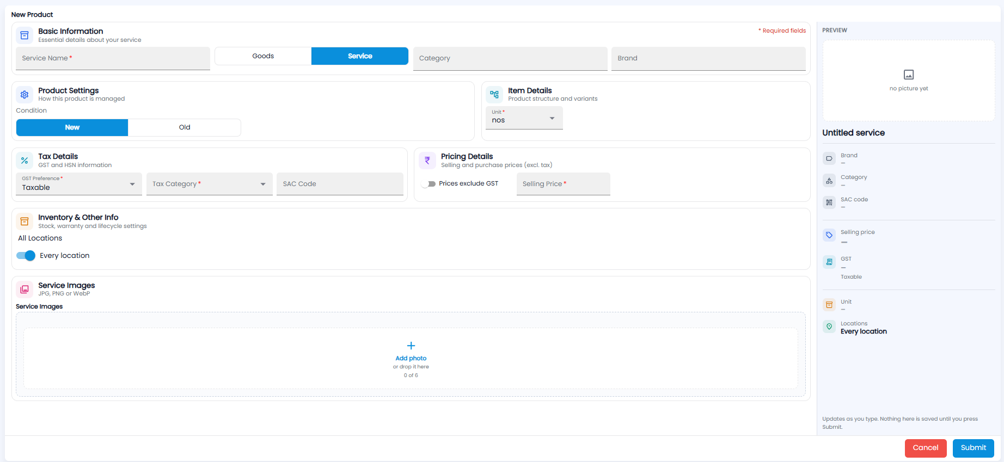The width and height of the screenshot is (1004, 462).
Task: Click the 'Taxable' value in preview
Action: [x=851, y=277]
